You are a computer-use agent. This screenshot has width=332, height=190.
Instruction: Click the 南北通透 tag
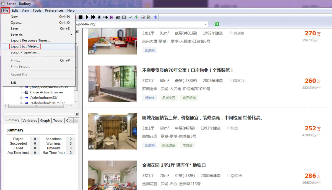[x=168, y=145]
